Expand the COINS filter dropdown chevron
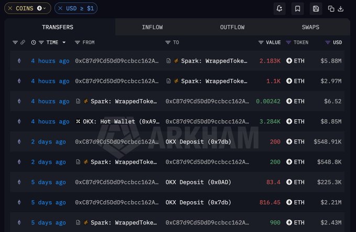The image size is (356, 232). coord(44,8)
